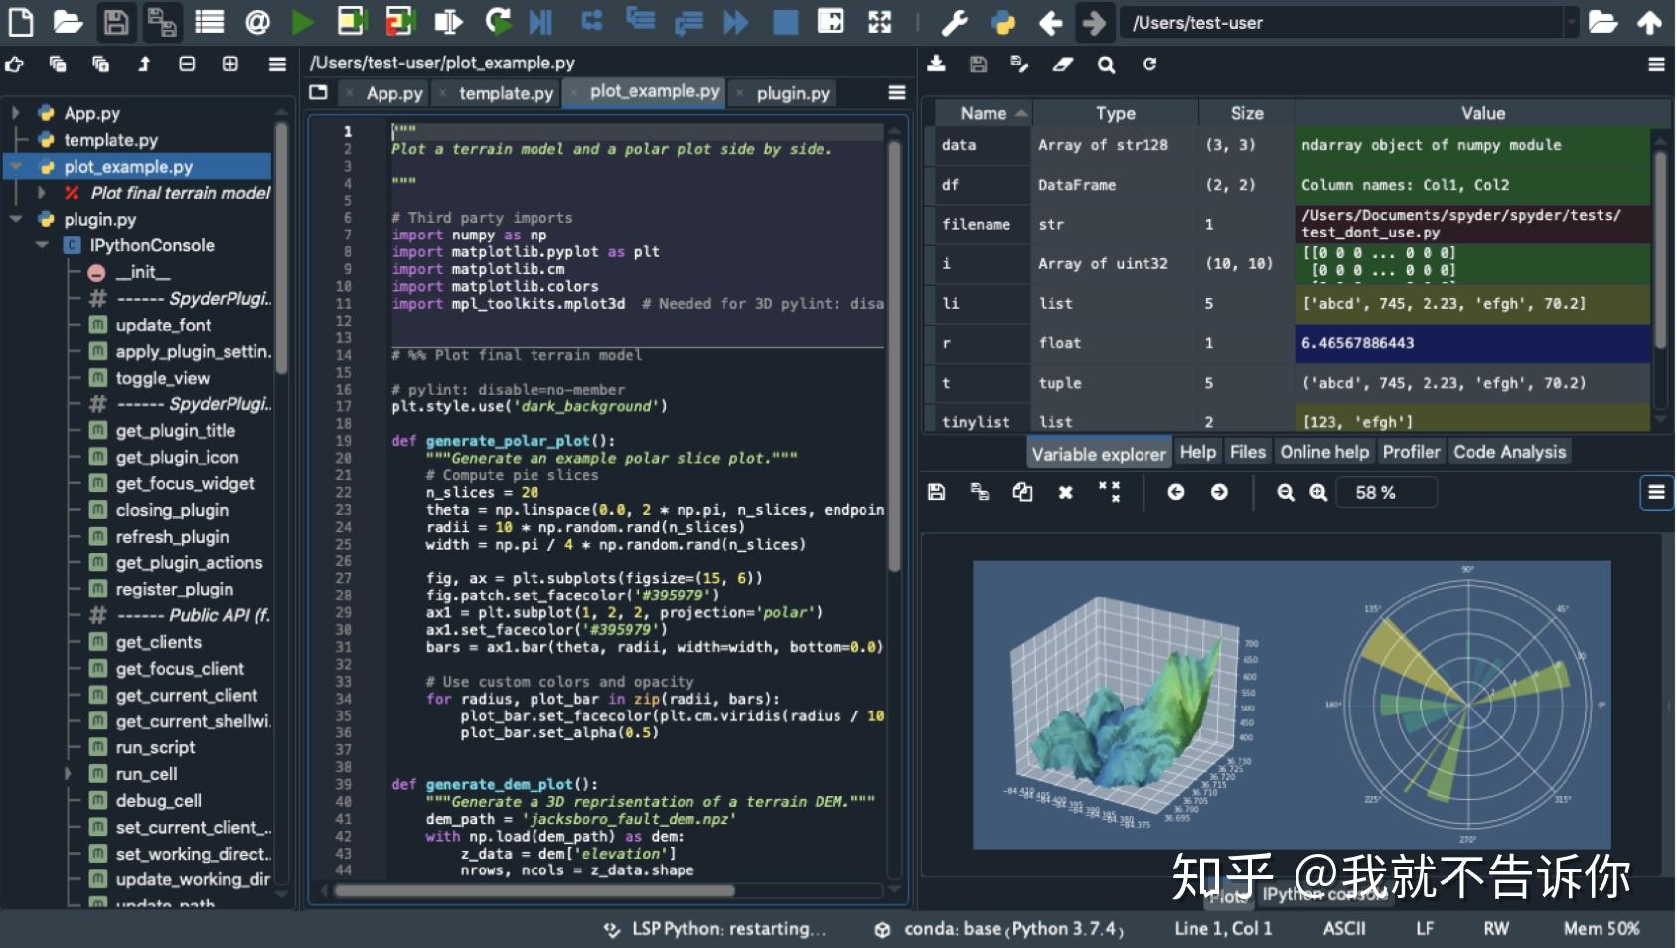Go to the next plot with the forward arrow
This screenshot has width=1677, height=948.
pyautogui.click(x=1220, y=492)
